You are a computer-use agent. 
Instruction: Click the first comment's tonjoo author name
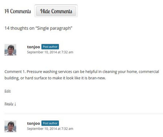coord(33,47)
